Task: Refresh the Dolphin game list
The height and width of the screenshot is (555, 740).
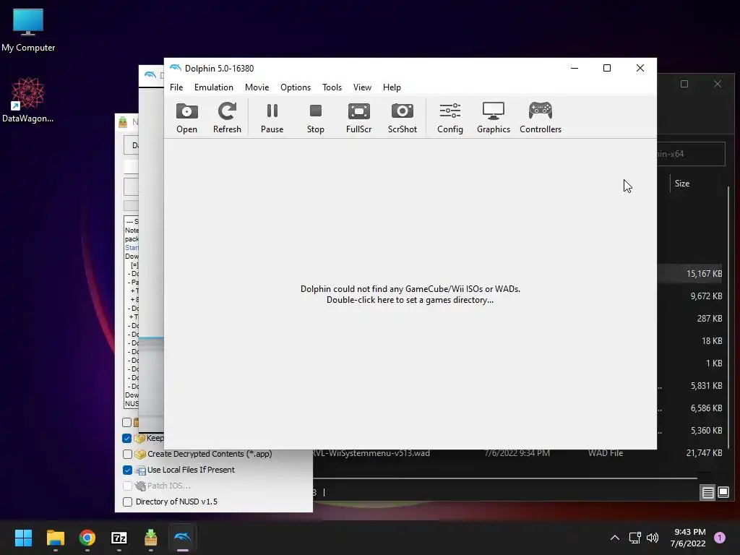Action: (227, 118)
